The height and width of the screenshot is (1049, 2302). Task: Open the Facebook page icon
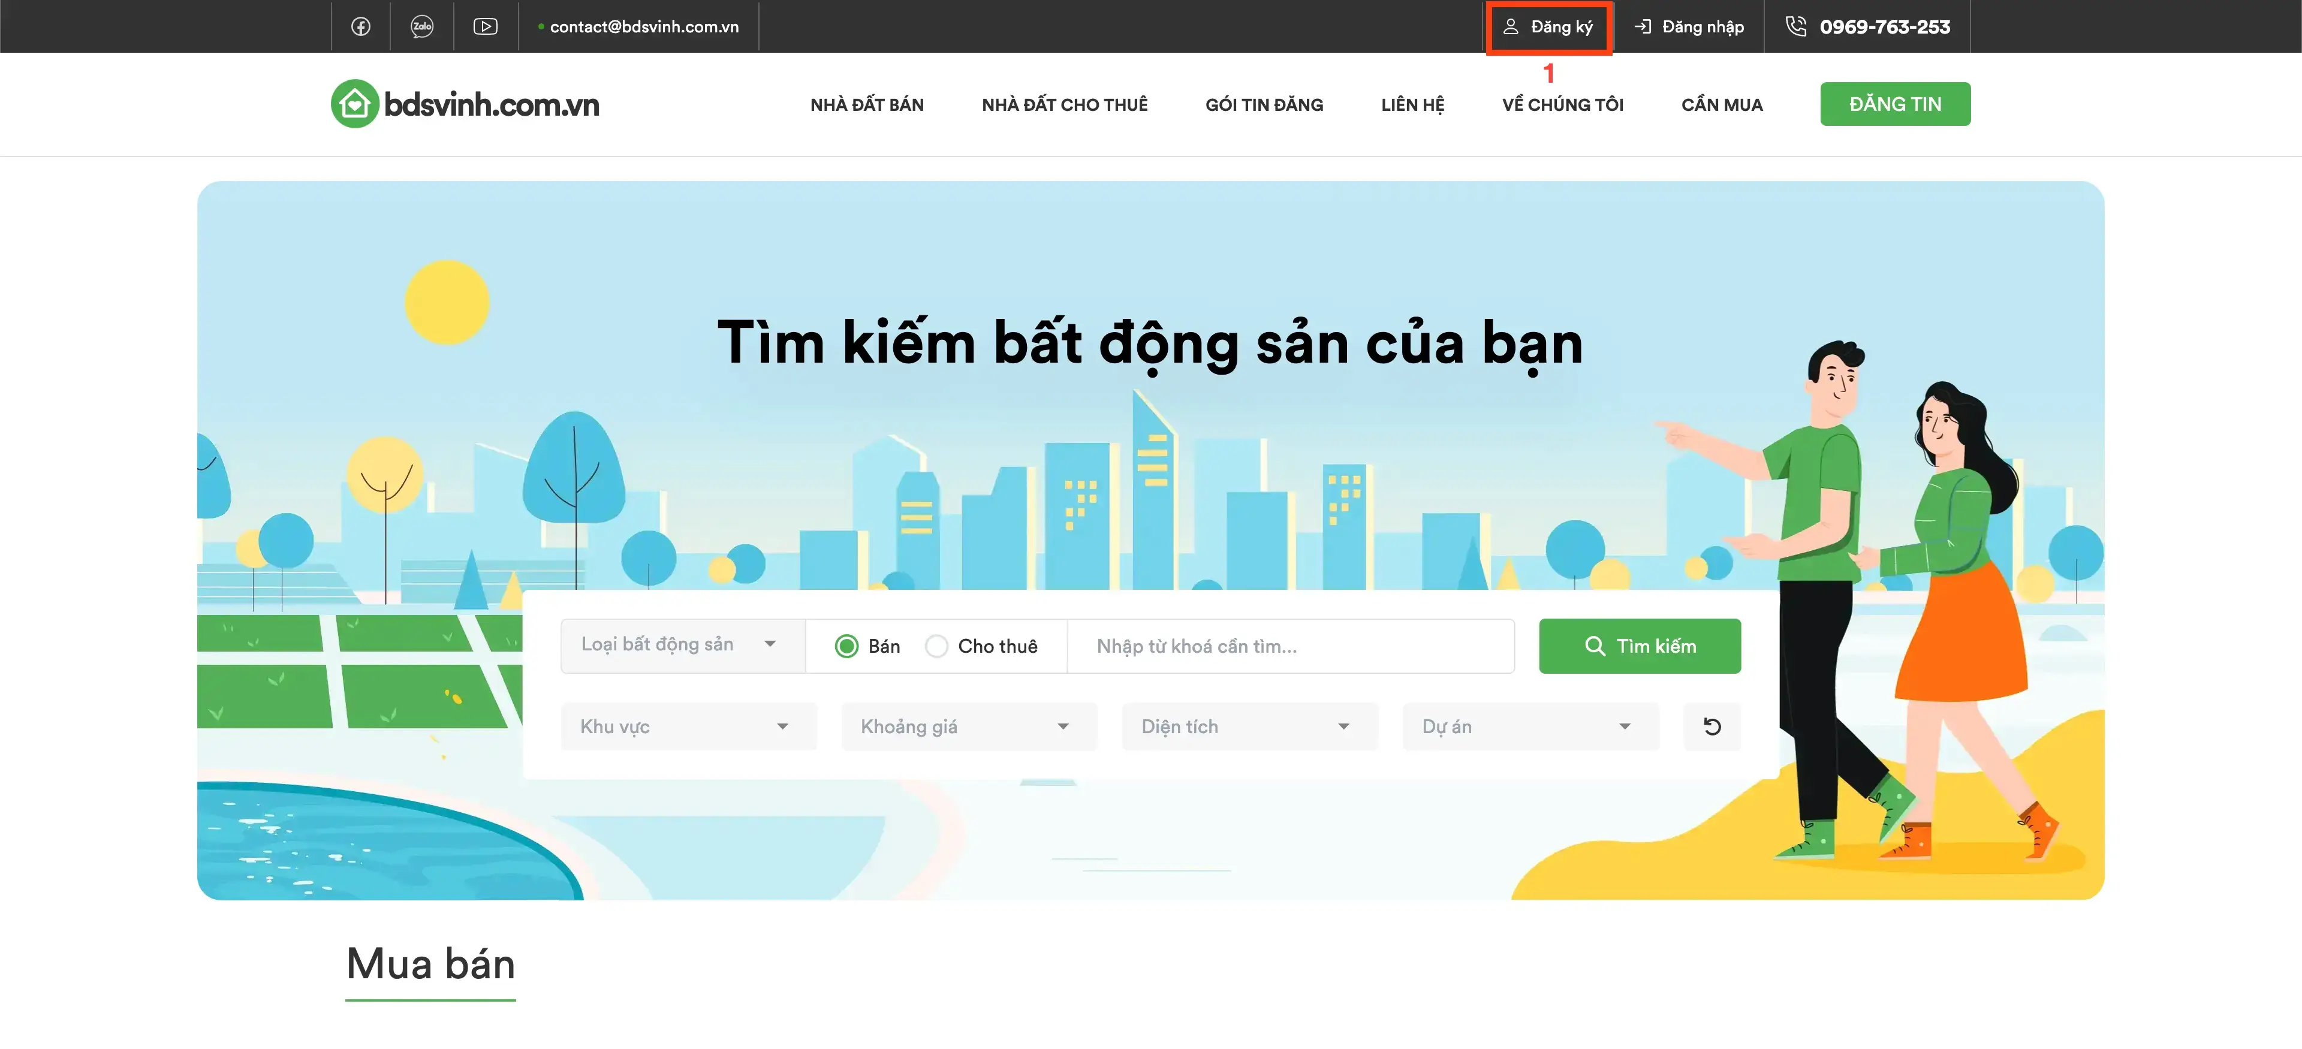361,26
